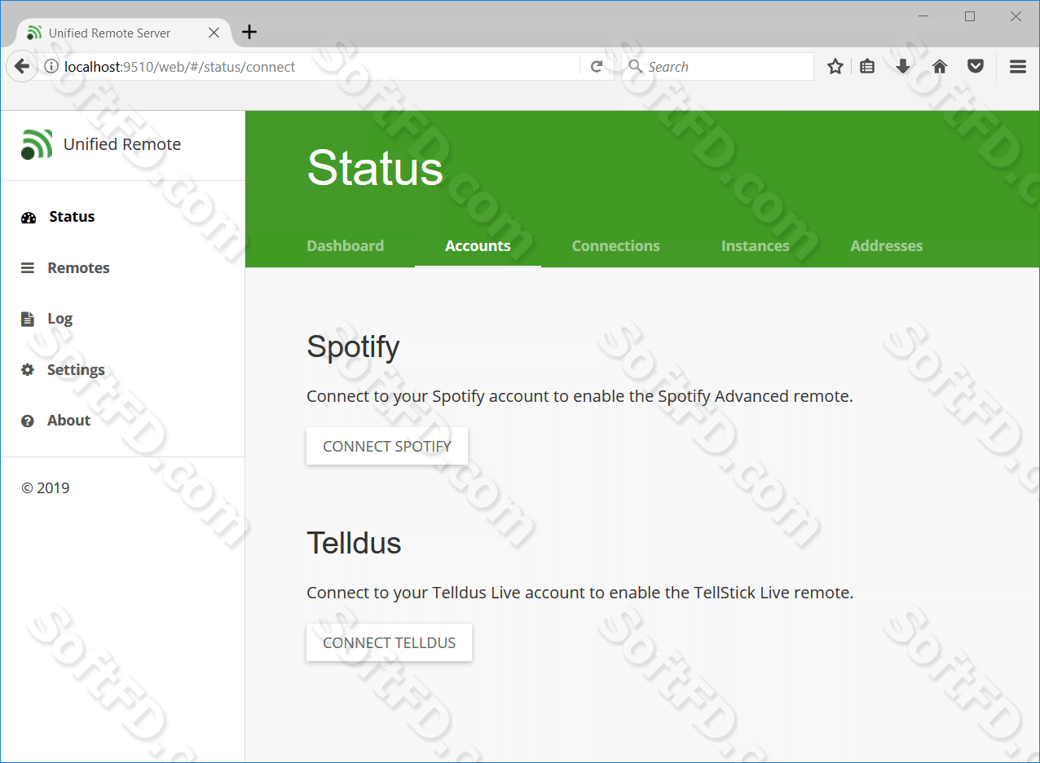Image resolution: width=1040 pixels, height=763 pixels.
Task: Click the Spotify section heading
Action: (x=353, y=347)
